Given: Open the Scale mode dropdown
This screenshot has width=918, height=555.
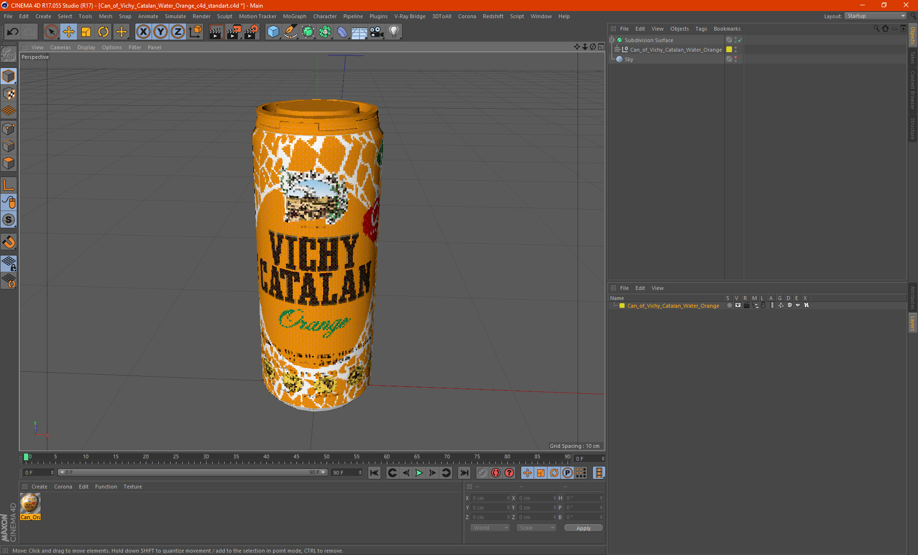Looking at the screenshot, I should pyautogui.click(x=536, y=528).
